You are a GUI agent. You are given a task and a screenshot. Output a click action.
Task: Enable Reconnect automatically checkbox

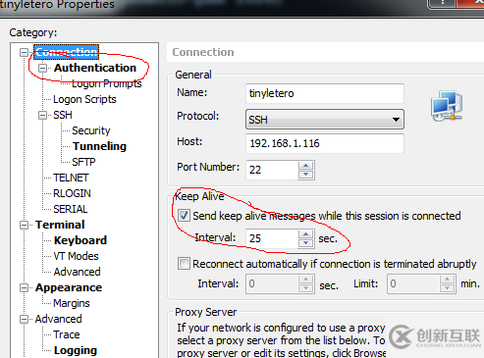coord(184,264)
